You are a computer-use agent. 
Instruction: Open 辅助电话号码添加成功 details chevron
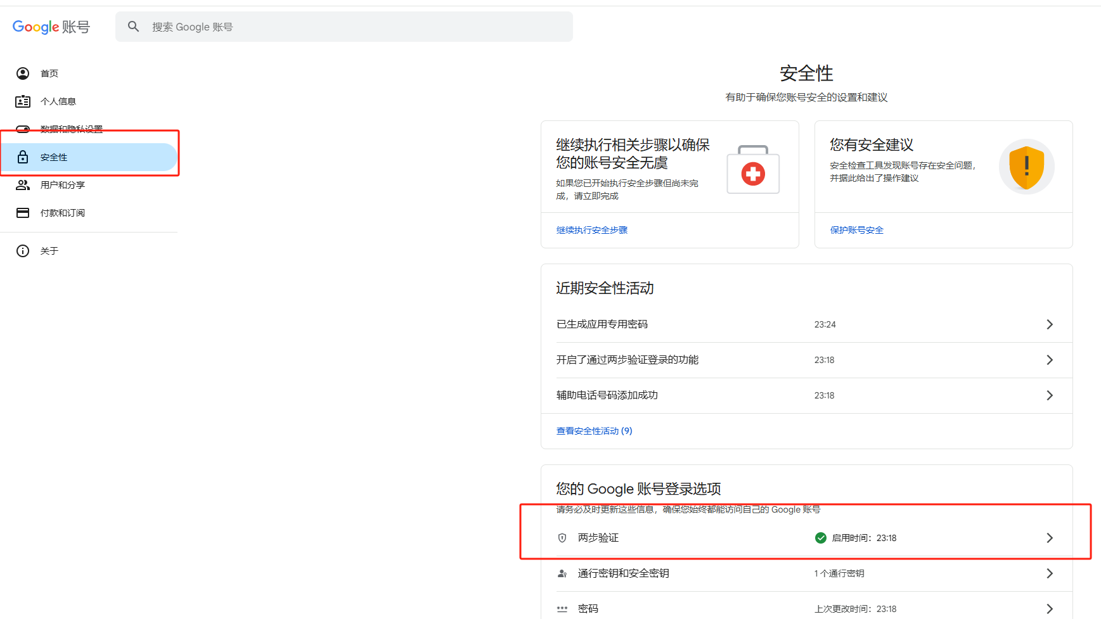(1049, 395)
